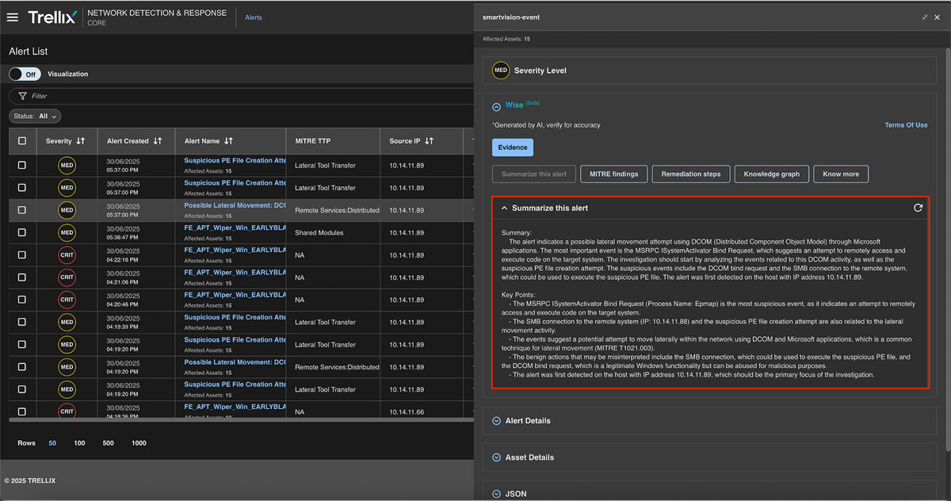Check the highlighted Possible Lateral Movement row checkbox
Image resolution: width=951 pixels, height=501 pixels.
[x=21, y=210]
